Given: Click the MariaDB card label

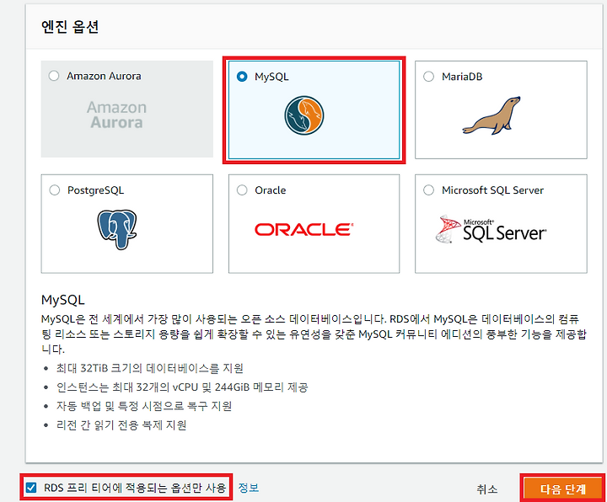Looking at the screenshot, I should coord(462,77).
